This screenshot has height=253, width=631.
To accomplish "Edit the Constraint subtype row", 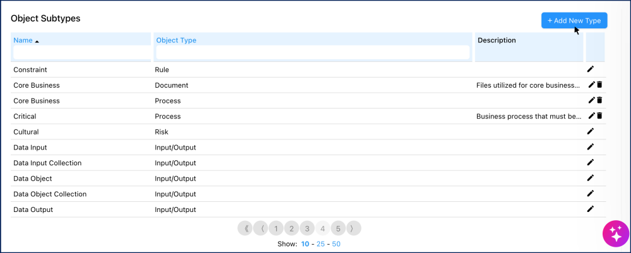I will [591, 69].
